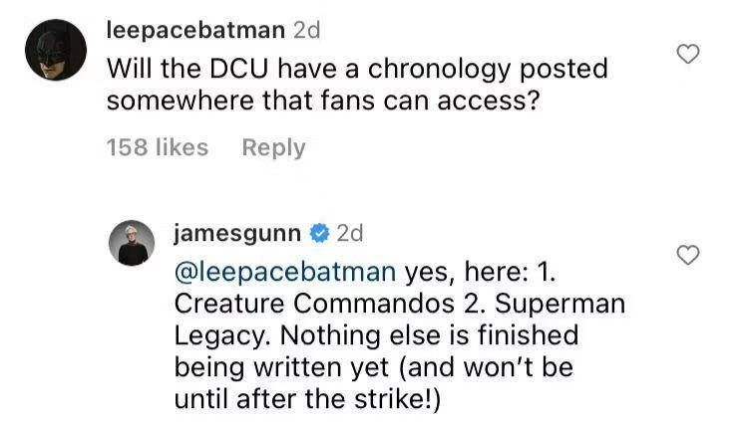The height and width of the screenshot is (424, 748).
Task: Open leepacebatman's Batman profile picture
Action: pyautogui.click(x=56, y=50)
